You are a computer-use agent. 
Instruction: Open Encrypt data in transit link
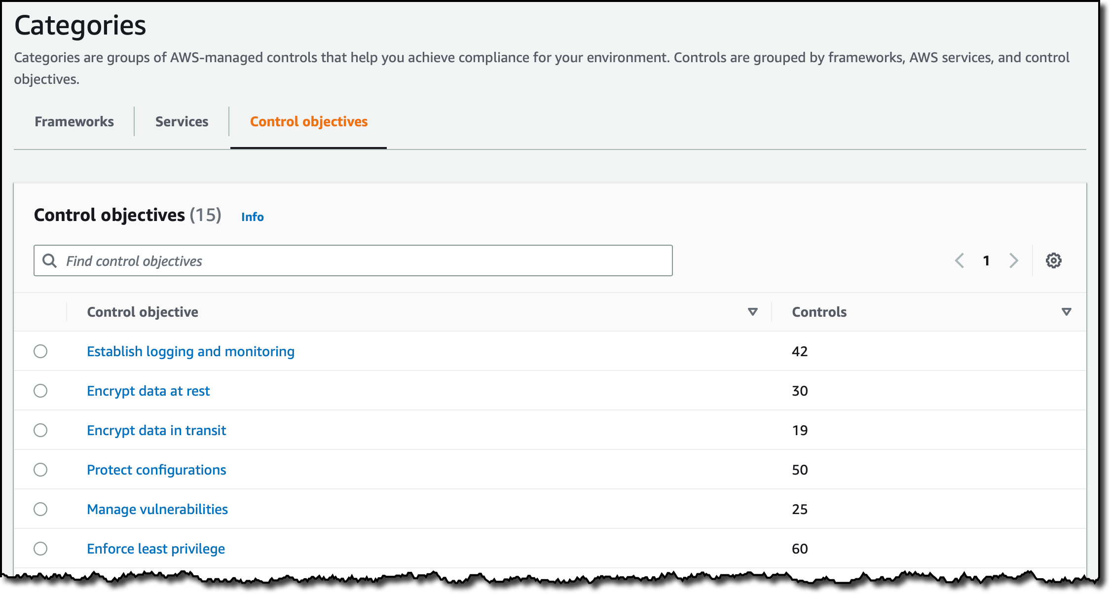156,430
